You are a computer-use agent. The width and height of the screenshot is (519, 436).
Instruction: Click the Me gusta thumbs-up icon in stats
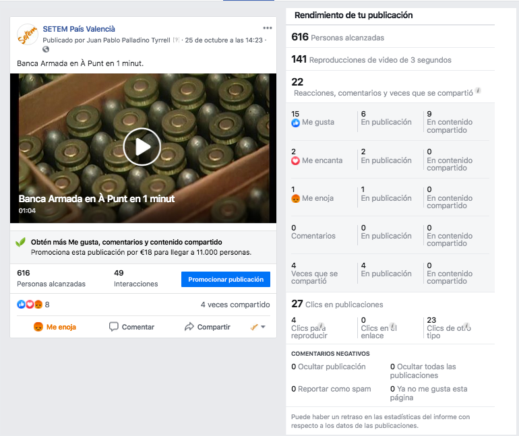(x=295, y=123)
